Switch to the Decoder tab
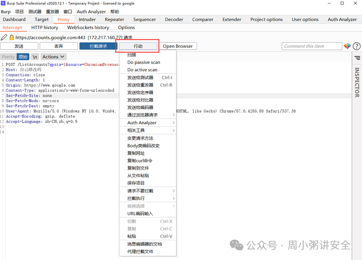This screenshot has height=260, width=362. point(174,20)
